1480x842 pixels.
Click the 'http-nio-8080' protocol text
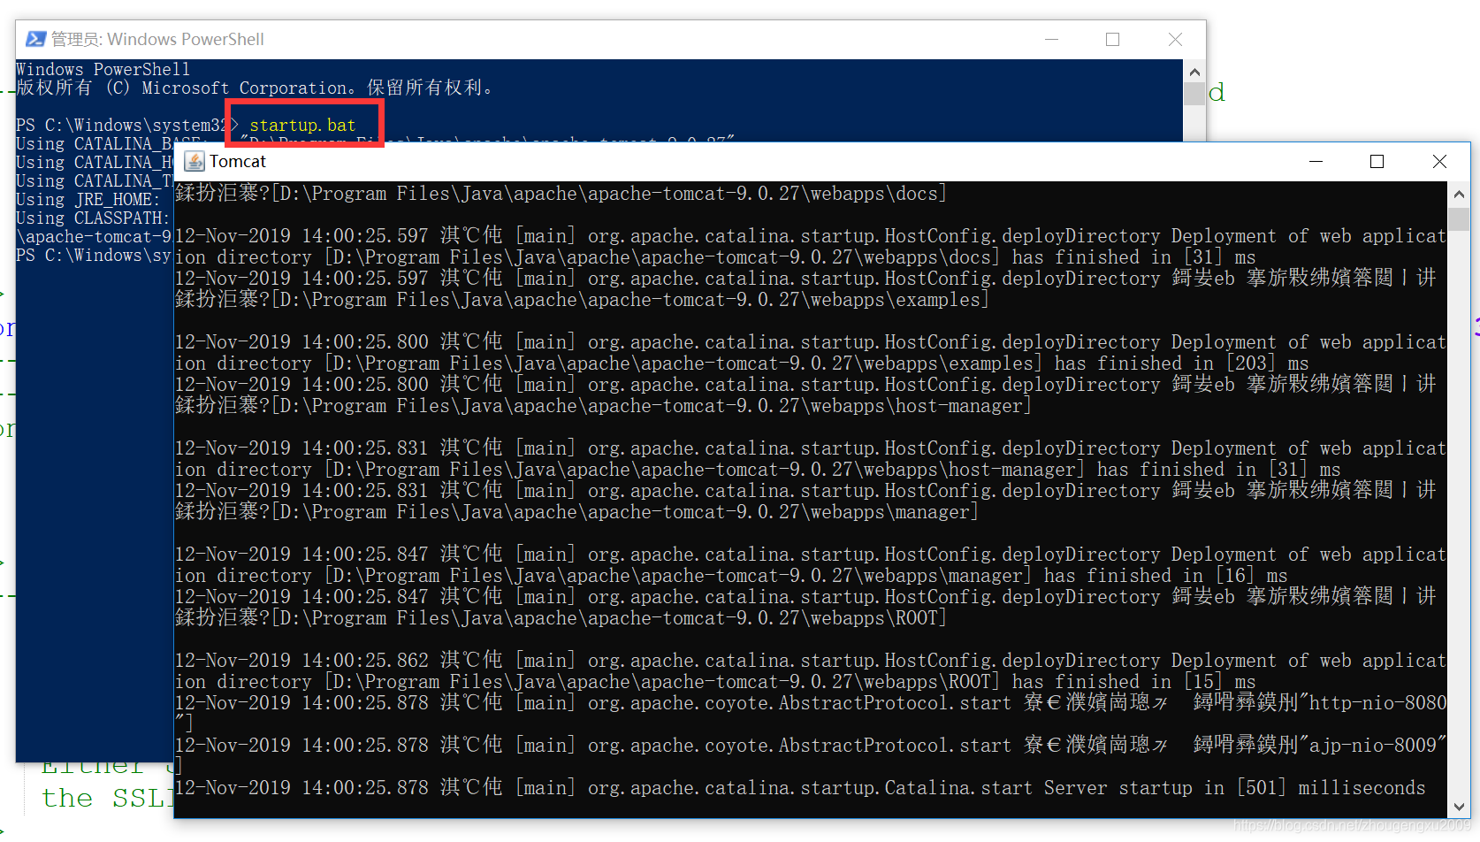(1377, 702)
